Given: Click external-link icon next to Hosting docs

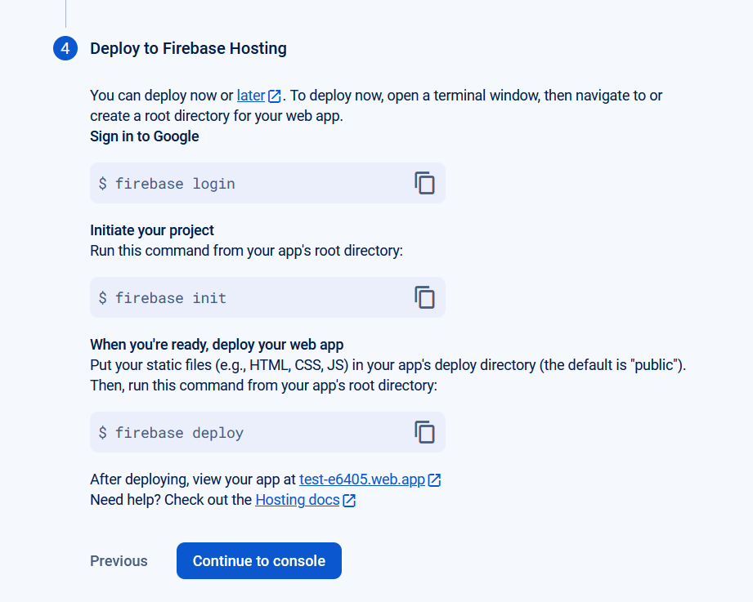Looking at the screenshot, I should (x=349, y=500).
